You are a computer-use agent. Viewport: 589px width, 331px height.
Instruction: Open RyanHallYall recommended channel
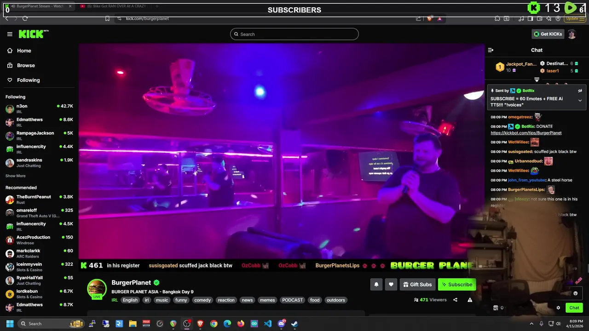(39, 280)
